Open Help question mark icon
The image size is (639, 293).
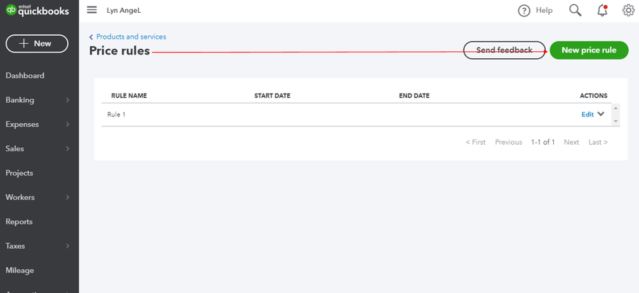point(524,11)
